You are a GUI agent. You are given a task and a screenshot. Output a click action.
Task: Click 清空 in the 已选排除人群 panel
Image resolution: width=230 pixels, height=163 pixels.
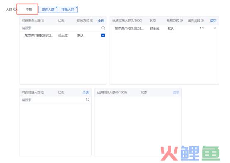[x=176, y=92]
